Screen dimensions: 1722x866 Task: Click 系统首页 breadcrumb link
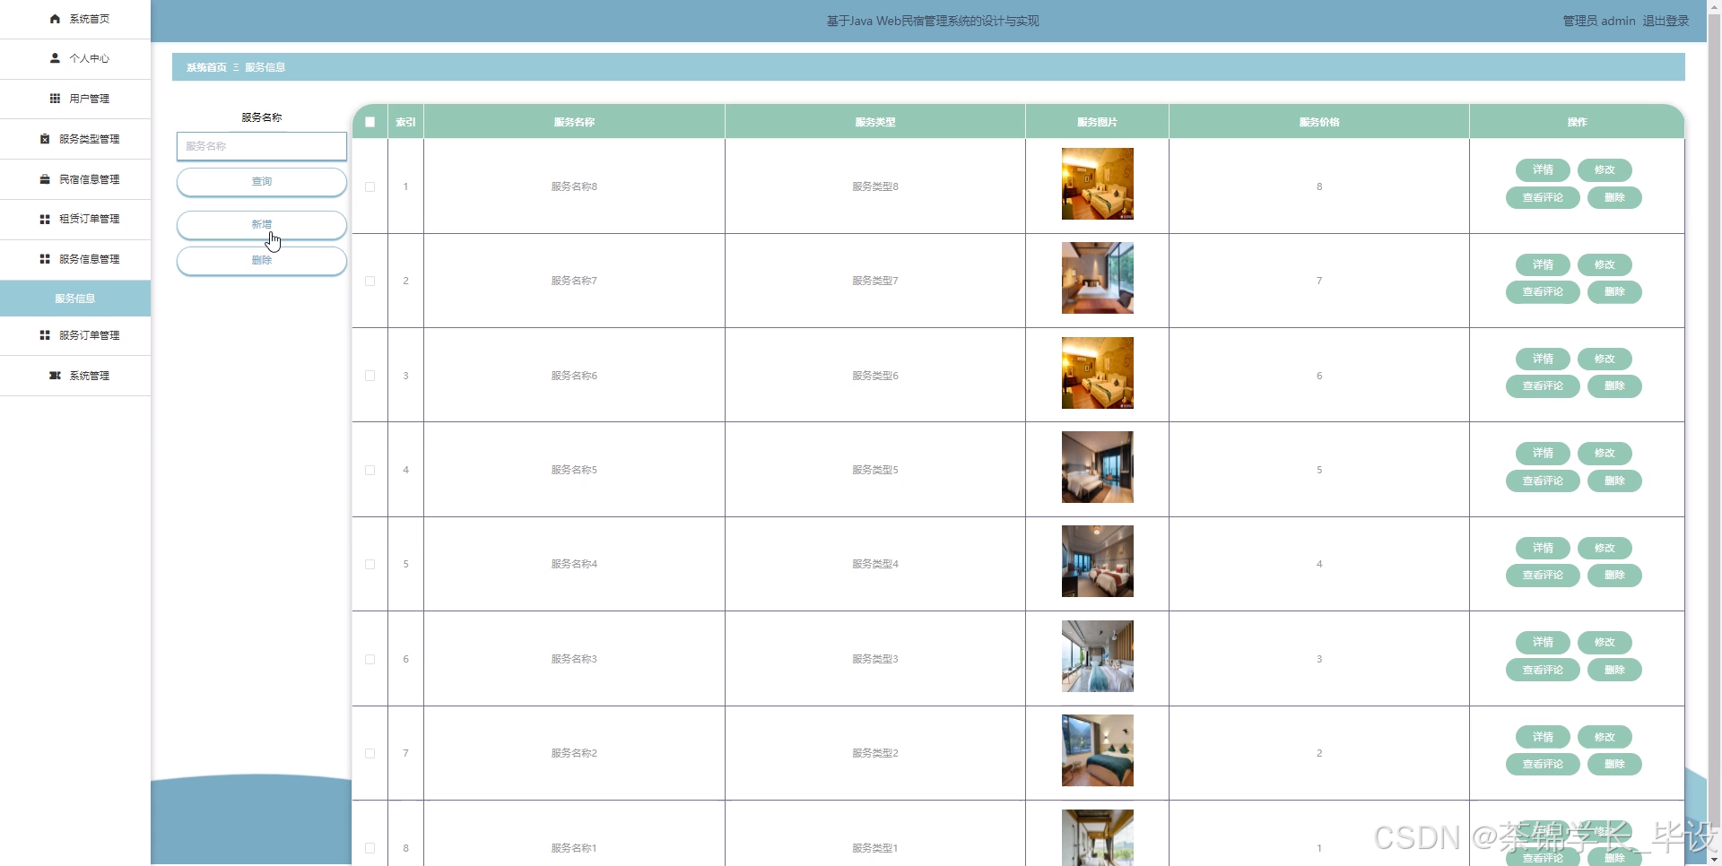point(206,67)
